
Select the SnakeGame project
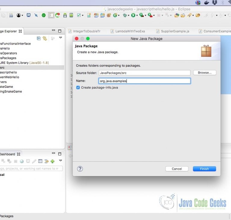pos(7,87)
